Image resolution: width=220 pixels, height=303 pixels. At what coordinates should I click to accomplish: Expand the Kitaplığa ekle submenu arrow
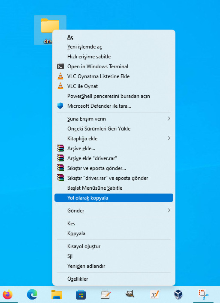tap(169, 138)
